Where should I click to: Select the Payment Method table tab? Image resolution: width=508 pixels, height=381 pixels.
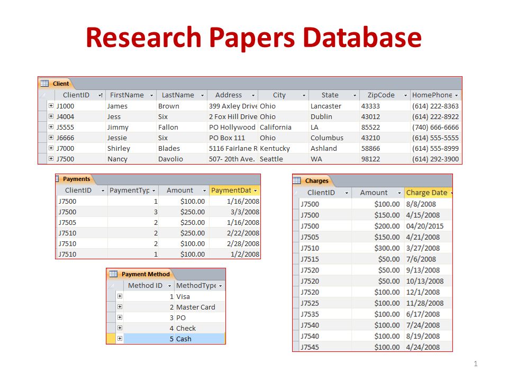point(141,274)
